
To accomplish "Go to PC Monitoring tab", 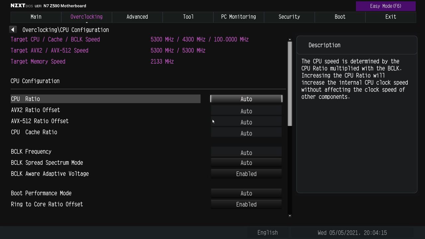I will tap(239, 17).
